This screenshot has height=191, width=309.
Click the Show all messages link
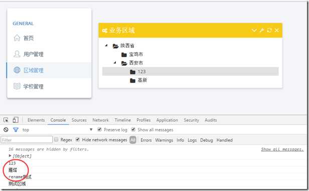[x=282, y=149]
